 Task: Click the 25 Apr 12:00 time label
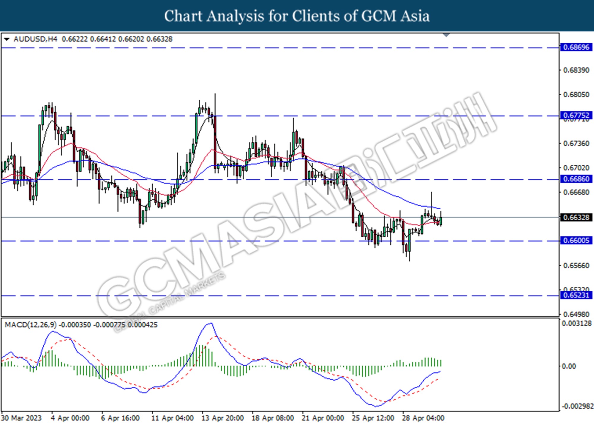tap(373, 418)
